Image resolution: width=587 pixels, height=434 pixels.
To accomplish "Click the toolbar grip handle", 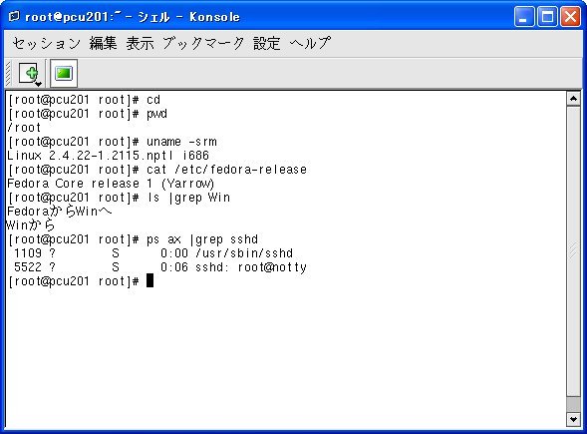I will click(x=8, y=73).
